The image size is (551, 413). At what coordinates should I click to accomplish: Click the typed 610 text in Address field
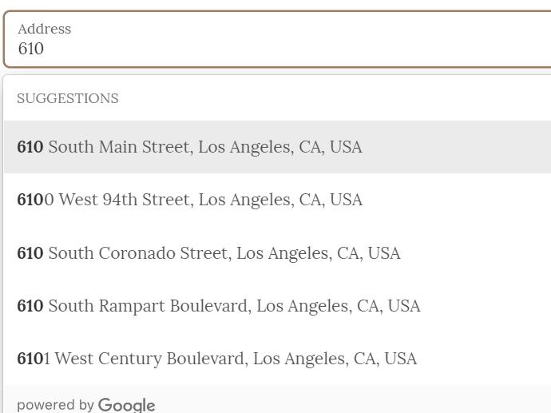(x=31, y=49)
